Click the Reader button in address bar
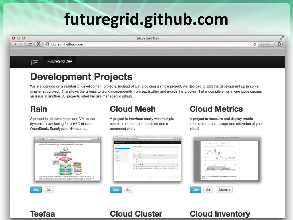 click(266, 44)
